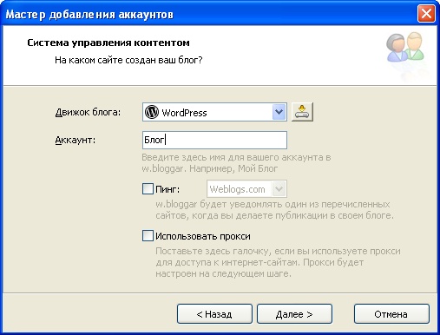The height and width of the screenshot is (335, 440).
Task: Open the Движок блога dropdown arrow
Action: click(279, 112)
